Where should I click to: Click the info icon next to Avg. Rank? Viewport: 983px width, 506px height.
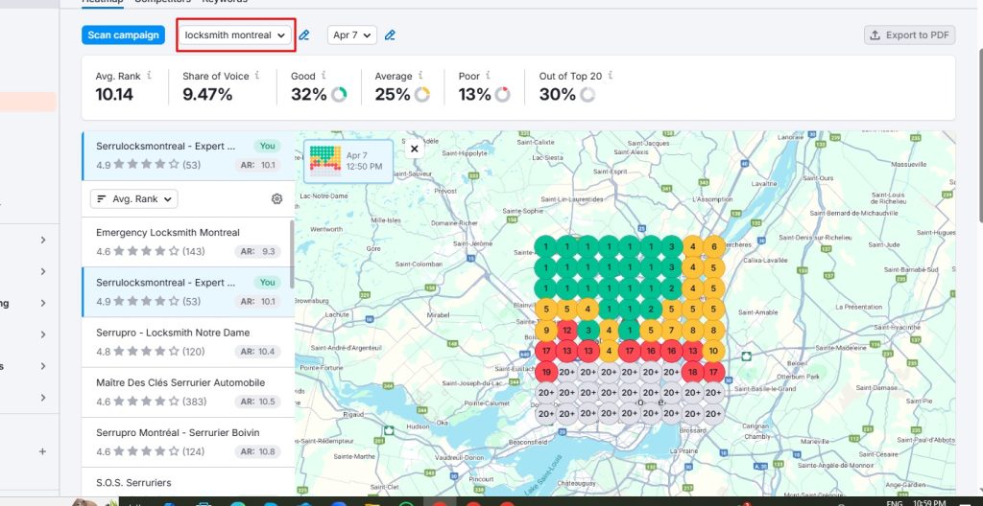click(x=149, y=75)
